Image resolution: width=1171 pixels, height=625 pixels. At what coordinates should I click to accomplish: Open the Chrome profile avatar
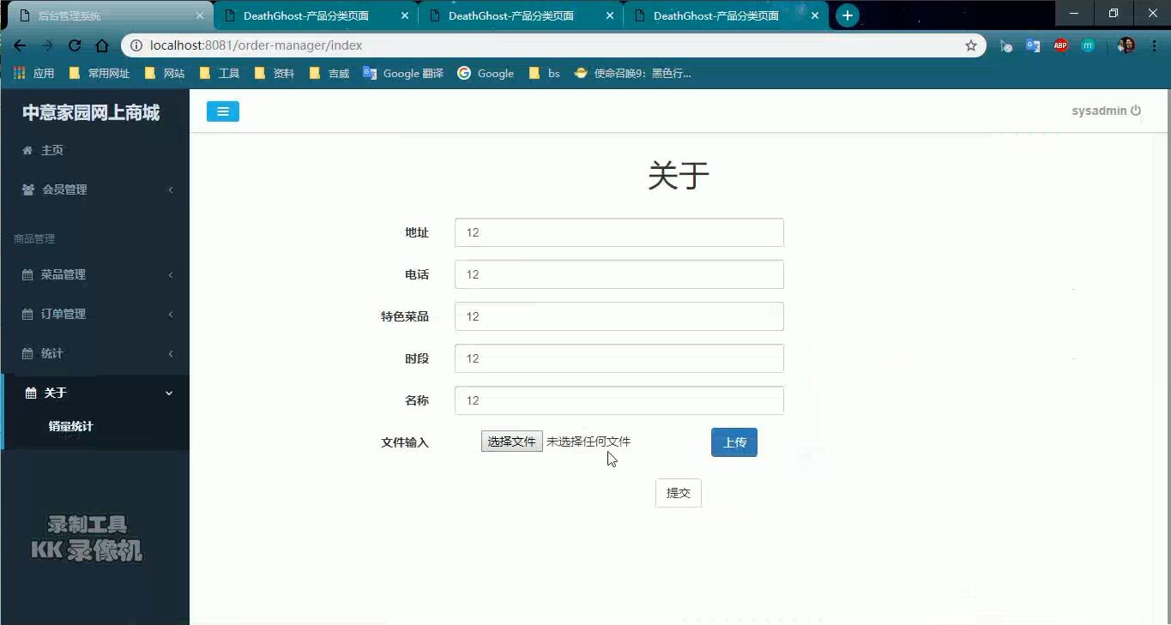(1126, 45)
